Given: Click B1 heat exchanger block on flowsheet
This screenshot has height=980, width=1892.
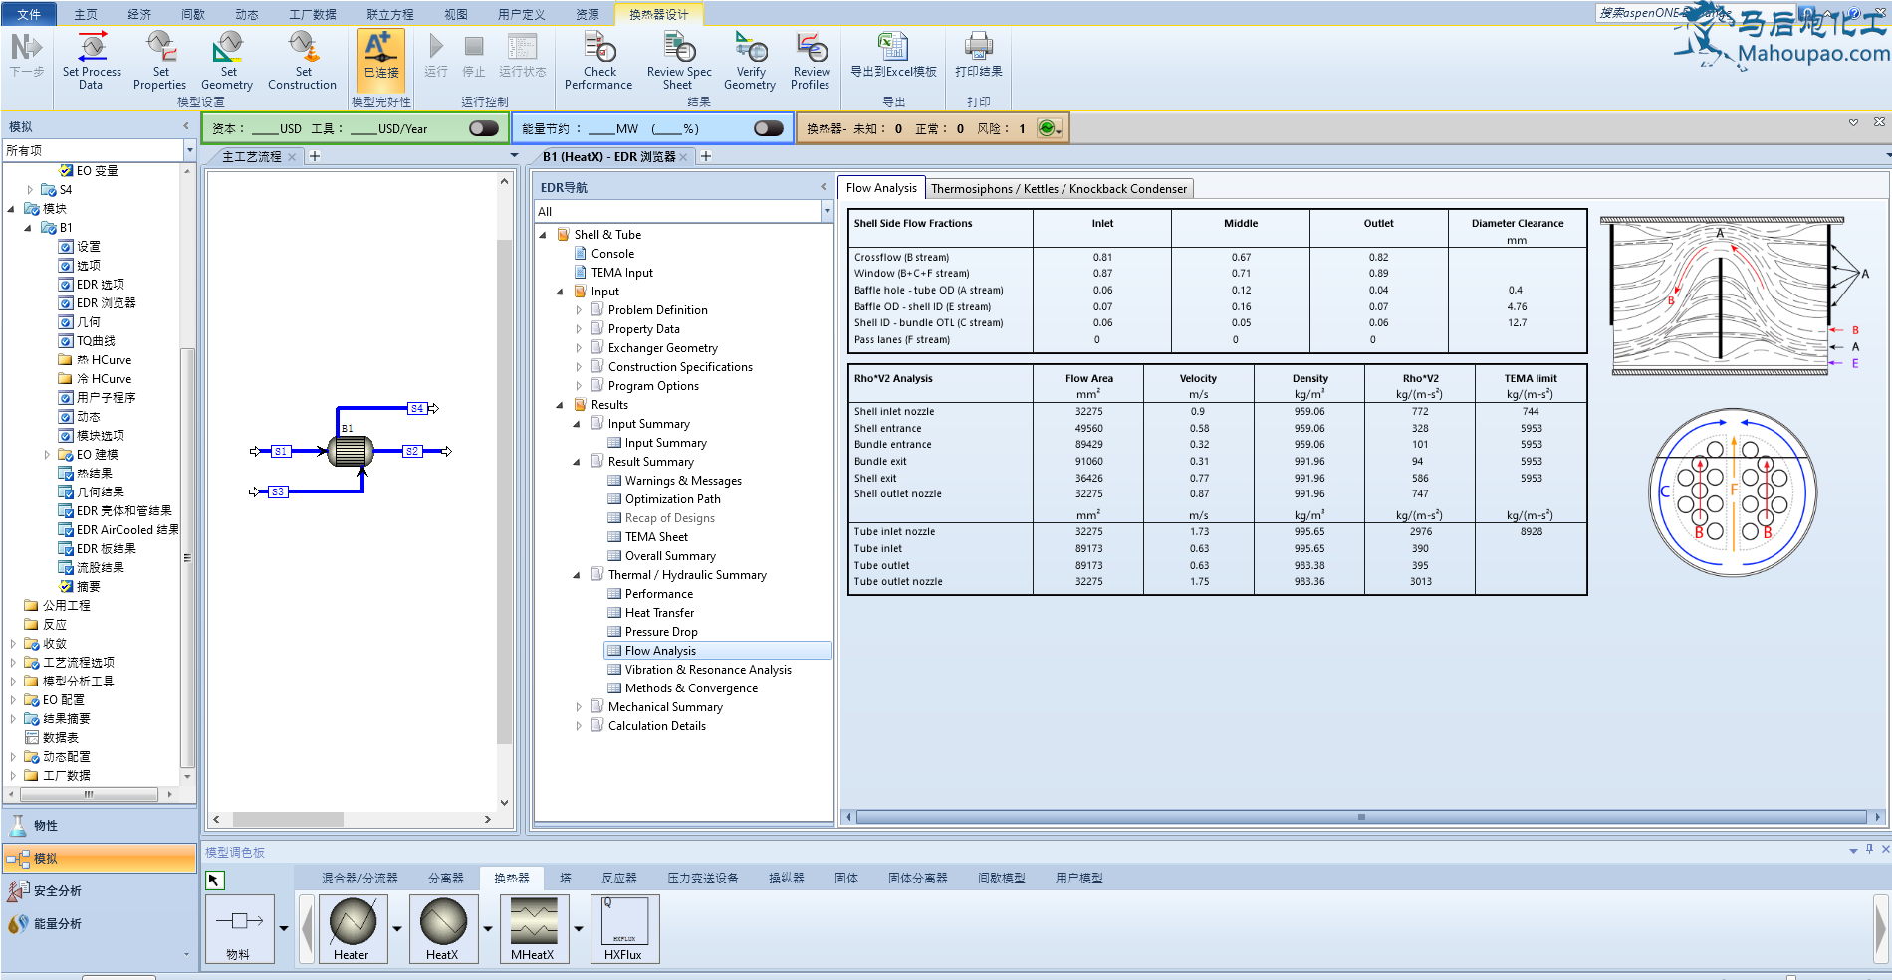Looking at the screenshot, I should [x=351, y=451].
